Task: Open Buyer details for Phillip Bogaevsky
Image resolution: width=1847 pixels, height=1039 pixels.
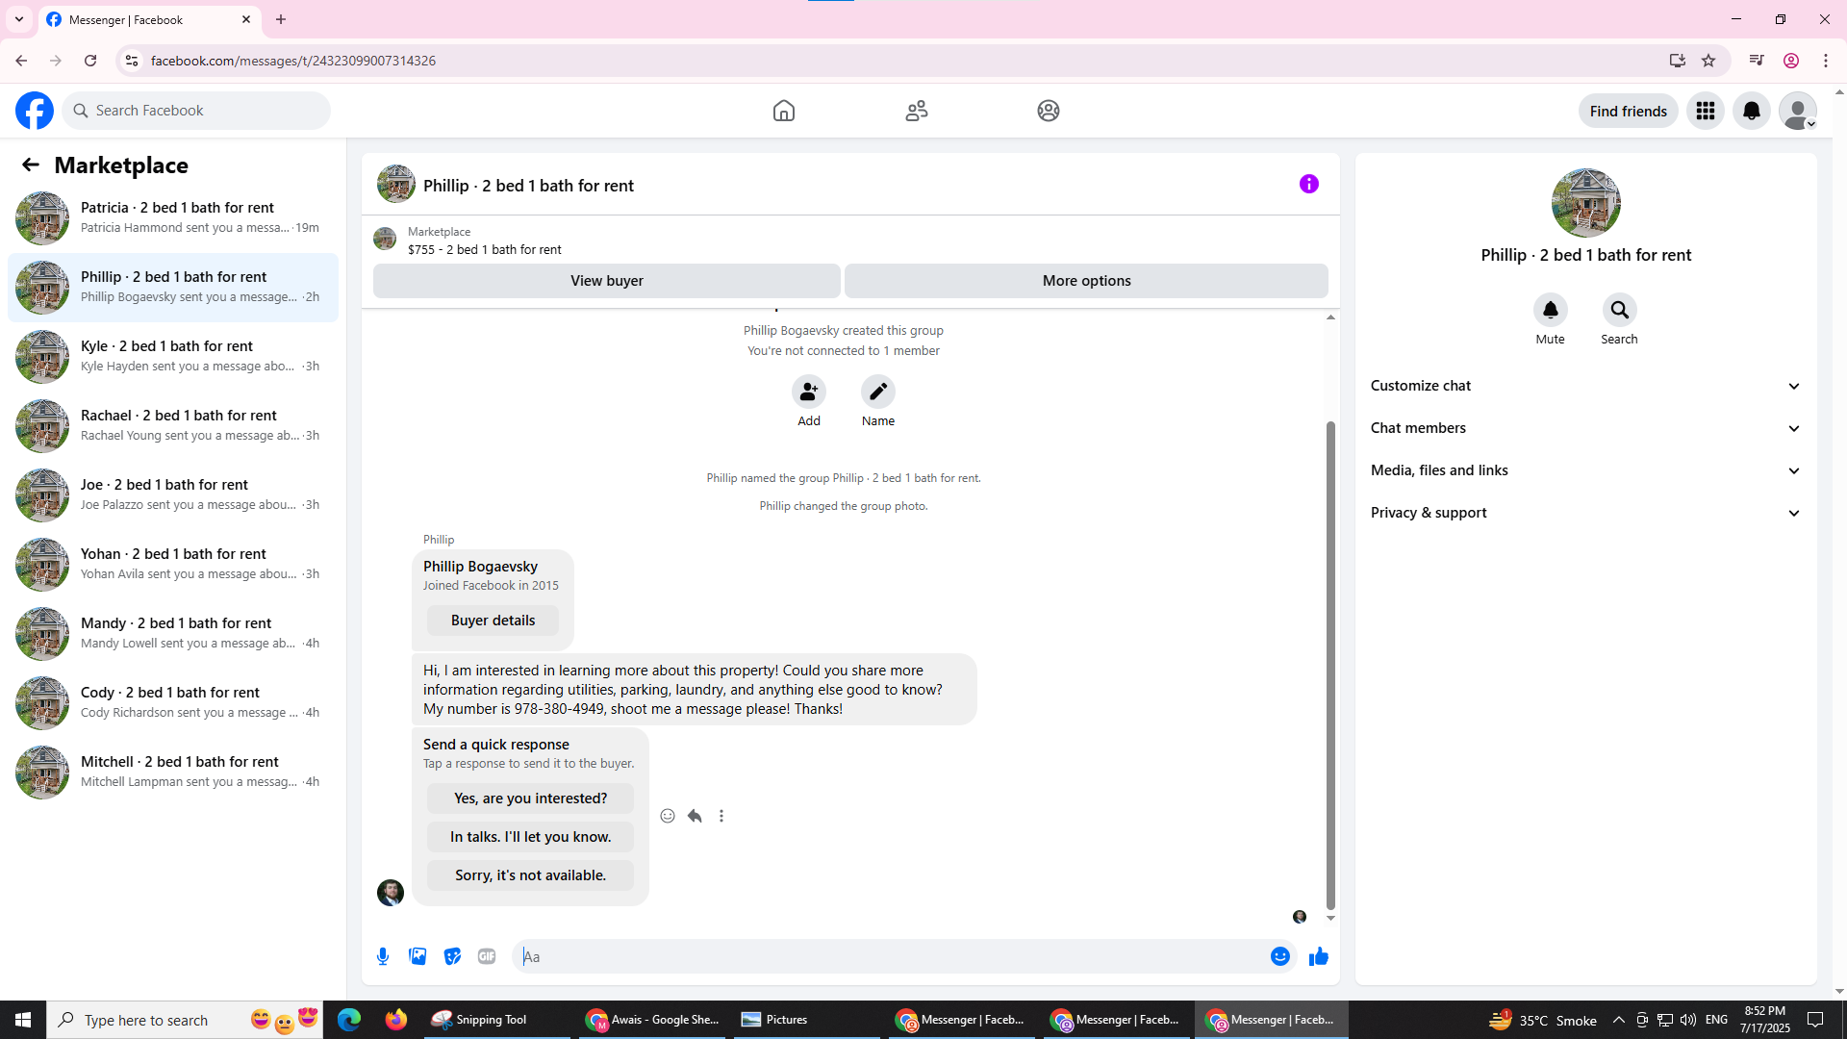Action: pyautogui.click(x=493, y=621)
